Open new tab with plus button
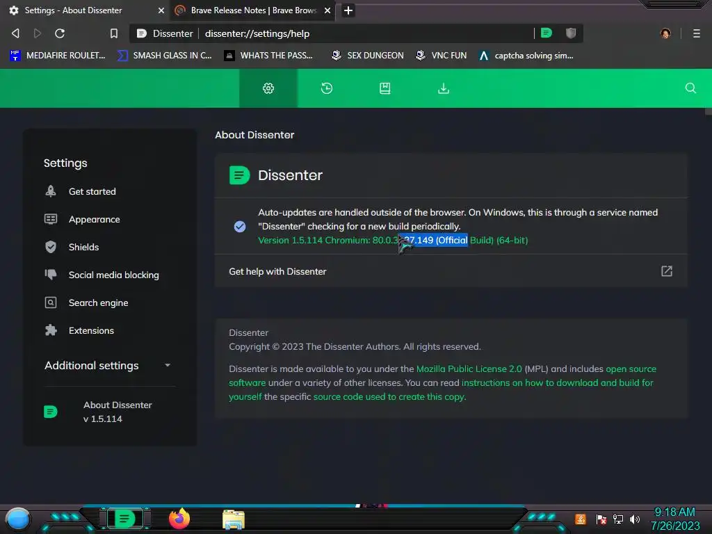 348,10
